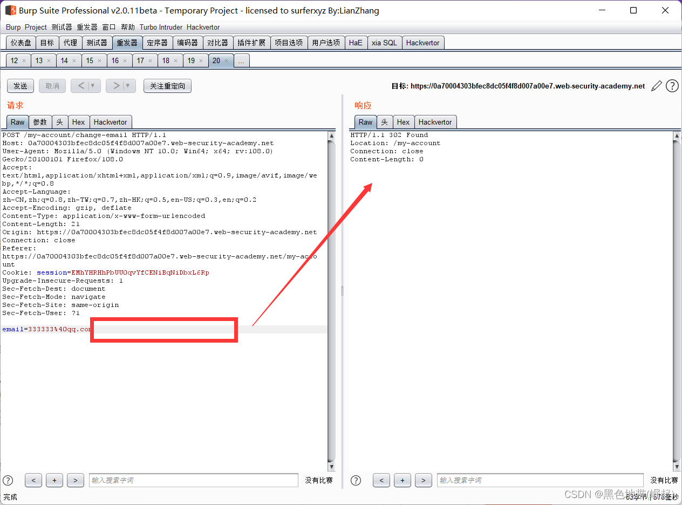Switch to the 目标 target tab
The image size is (682, 505).
(x=47, y=43)
